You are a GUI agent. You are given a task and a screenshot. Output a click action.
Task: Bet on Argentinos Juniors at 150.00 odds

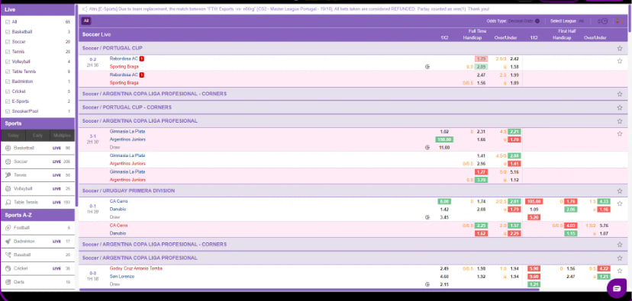coord(444,139)
